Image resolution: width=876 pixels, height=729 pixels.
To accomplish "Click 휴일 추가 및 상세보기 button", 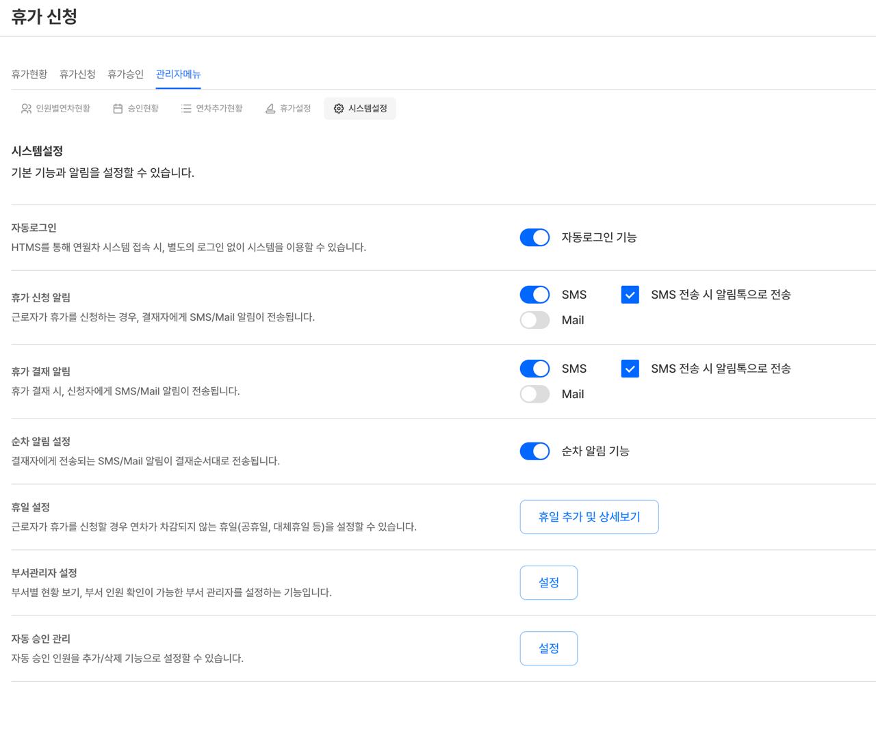I will click(589, 517).
